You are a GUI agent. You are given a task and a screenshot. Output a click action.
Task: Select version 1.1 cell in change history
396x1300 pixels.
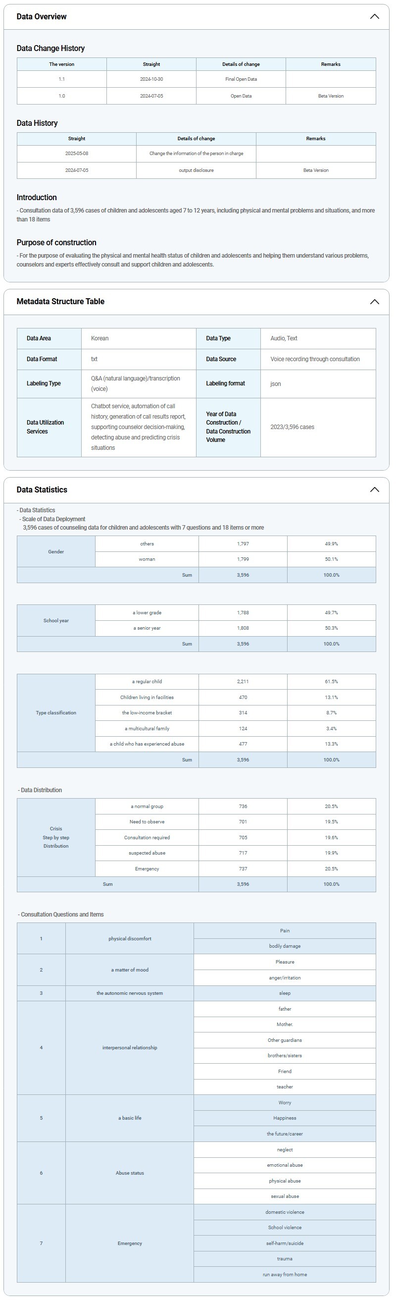pos(61,79)
